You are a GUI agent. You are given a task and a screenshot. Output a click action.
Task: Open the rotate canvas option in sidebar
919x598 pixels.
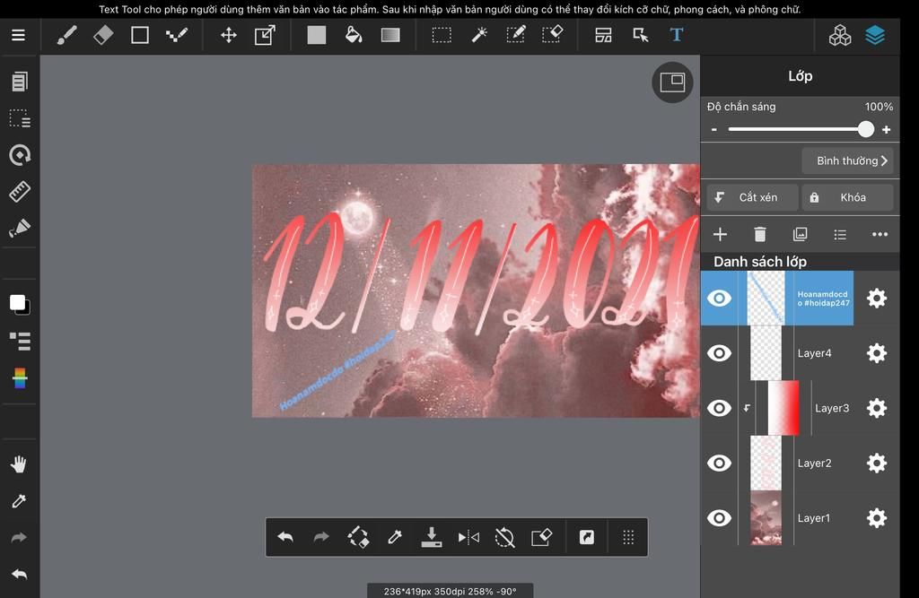tap(20, 155)
